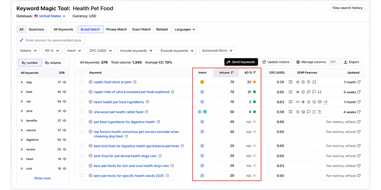This screenshot has width=381, height=190.
Task: Click the add icon beside 'heart health pet food ingredients'
Action: coord(91,102)
